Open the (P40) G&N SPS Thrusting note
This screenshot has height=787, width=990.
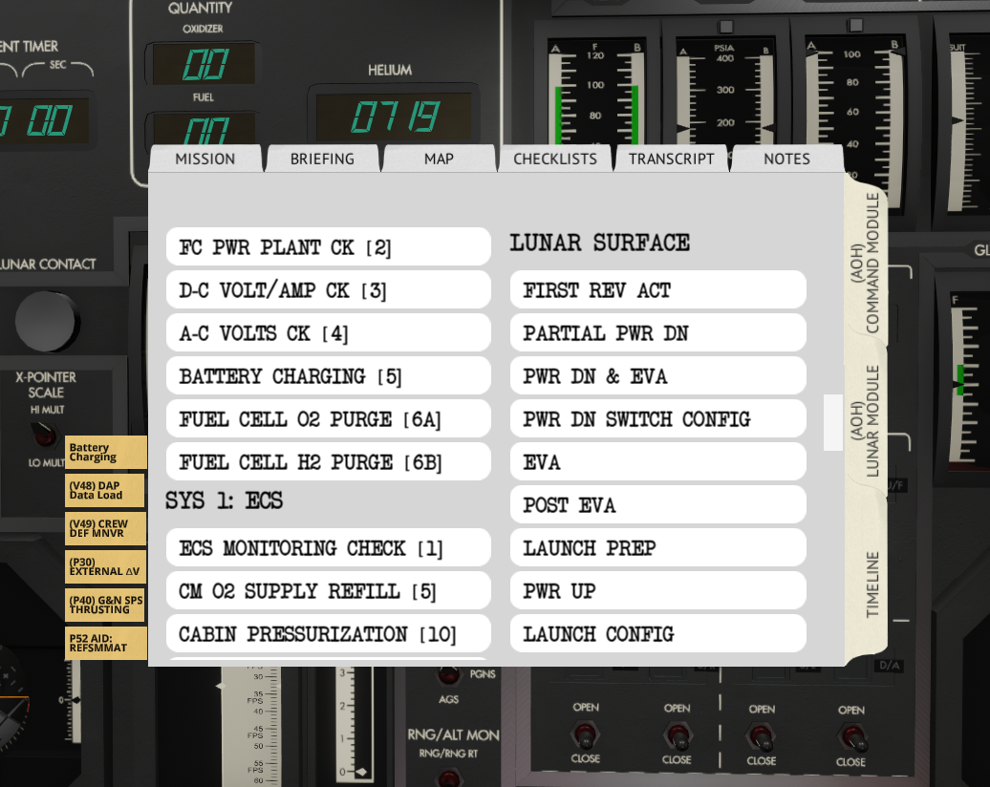pyautogui.click(x=105, y=605)
